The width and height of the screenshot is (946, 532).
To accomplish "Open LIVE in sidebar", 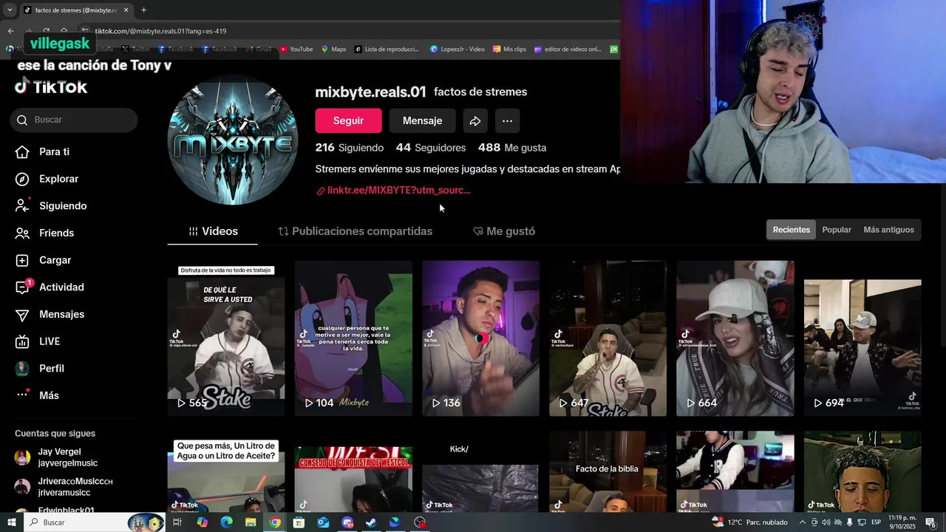I will point(38,341).
